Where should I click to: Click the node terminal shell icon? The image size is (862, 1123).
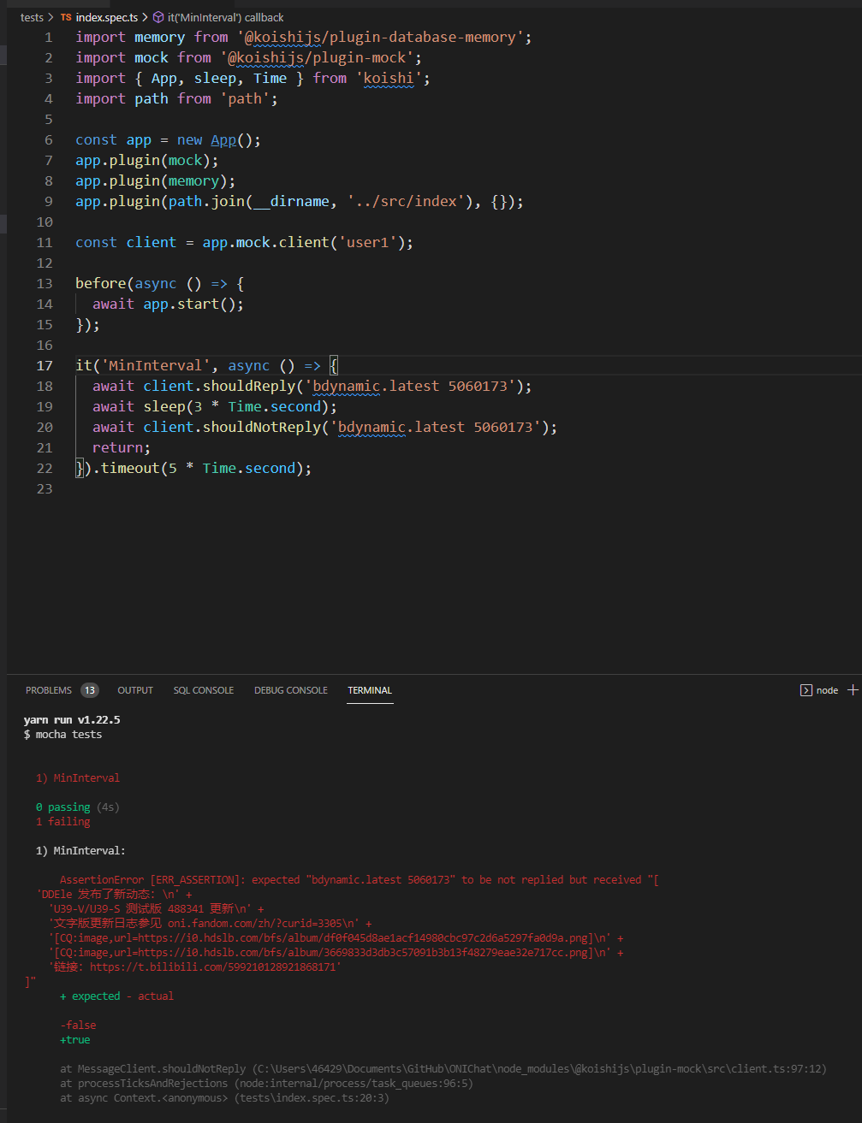coord(806,690)
